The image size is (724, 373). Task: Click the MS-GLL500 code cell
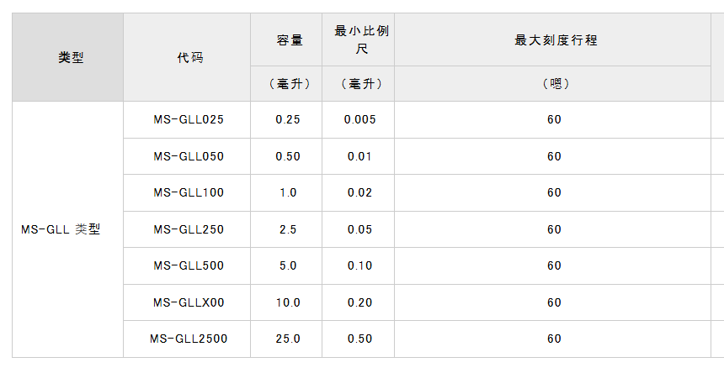[189, 265]
